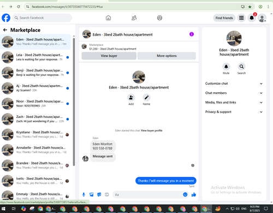The height and width of the screenshot is (213, 273).
Task: Open Benji conversation in the list
Action: (35, 73)
